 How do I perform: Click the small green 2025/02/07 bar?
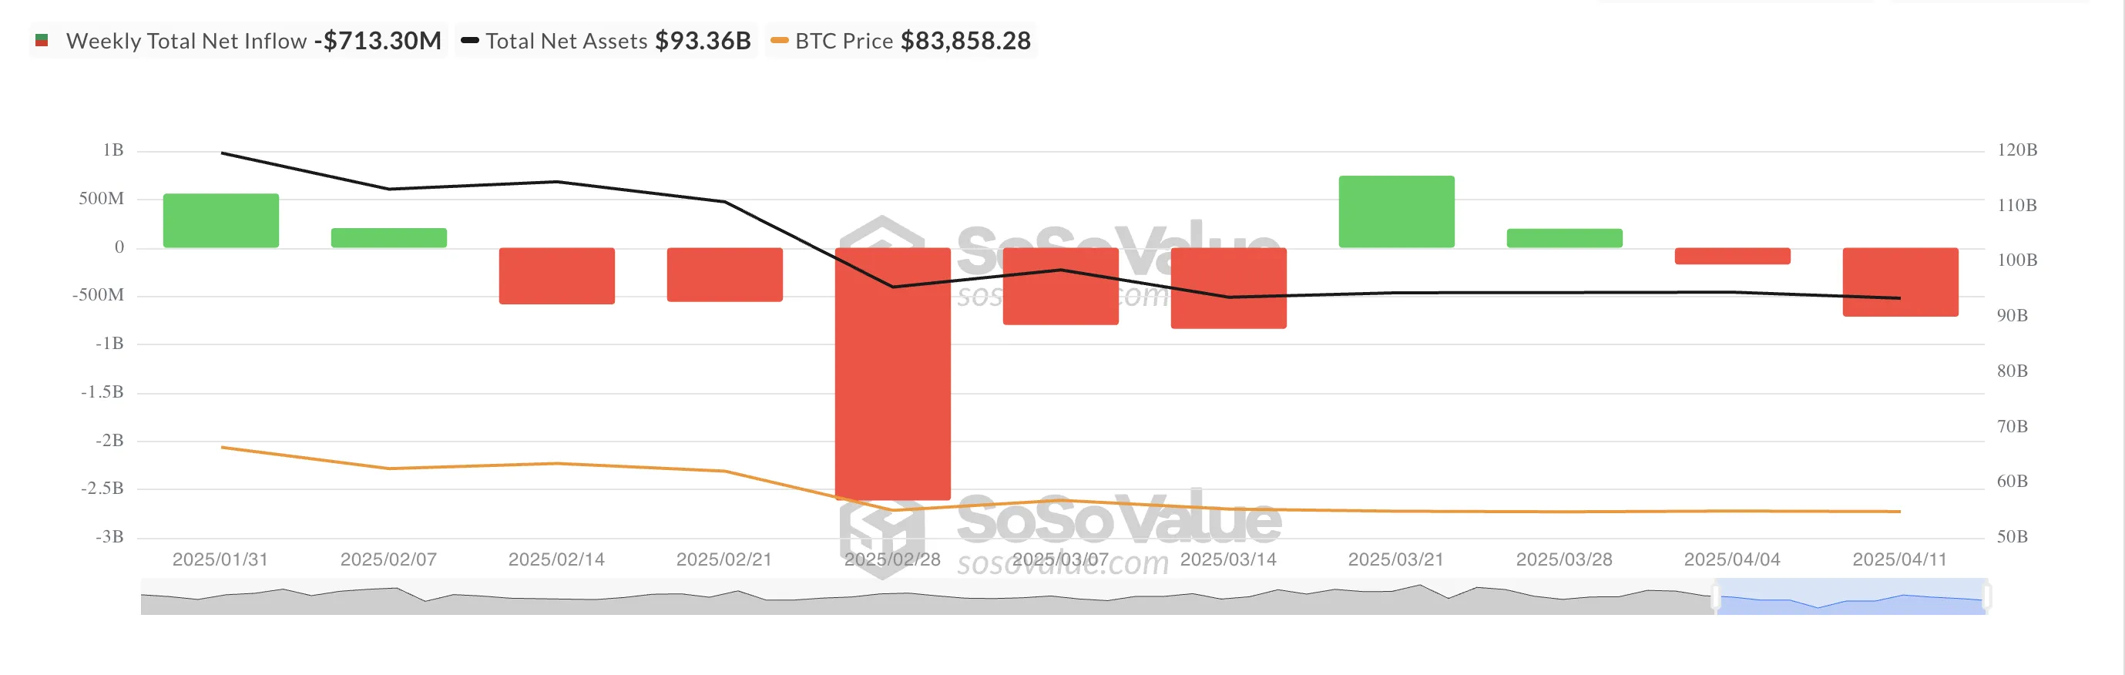388,237
